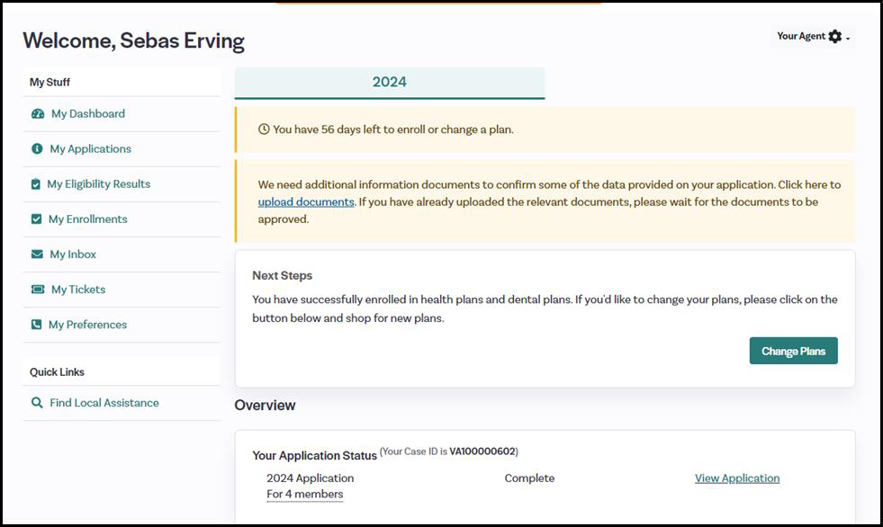The height and width of the screenshot is (527, 883).
Task: Click the My Inbox envelope icon
Action: pos(37,255)
